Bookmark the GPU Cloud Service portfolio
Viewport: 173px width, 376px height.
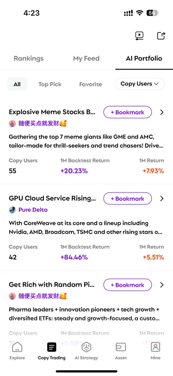pos(127,198)
